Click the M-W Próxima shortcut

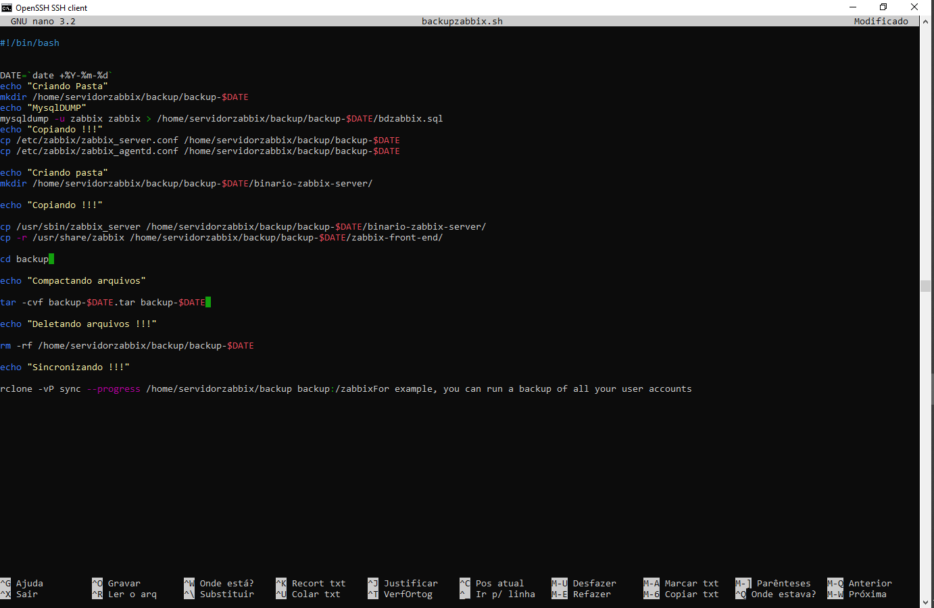click(x=857, y=594)
